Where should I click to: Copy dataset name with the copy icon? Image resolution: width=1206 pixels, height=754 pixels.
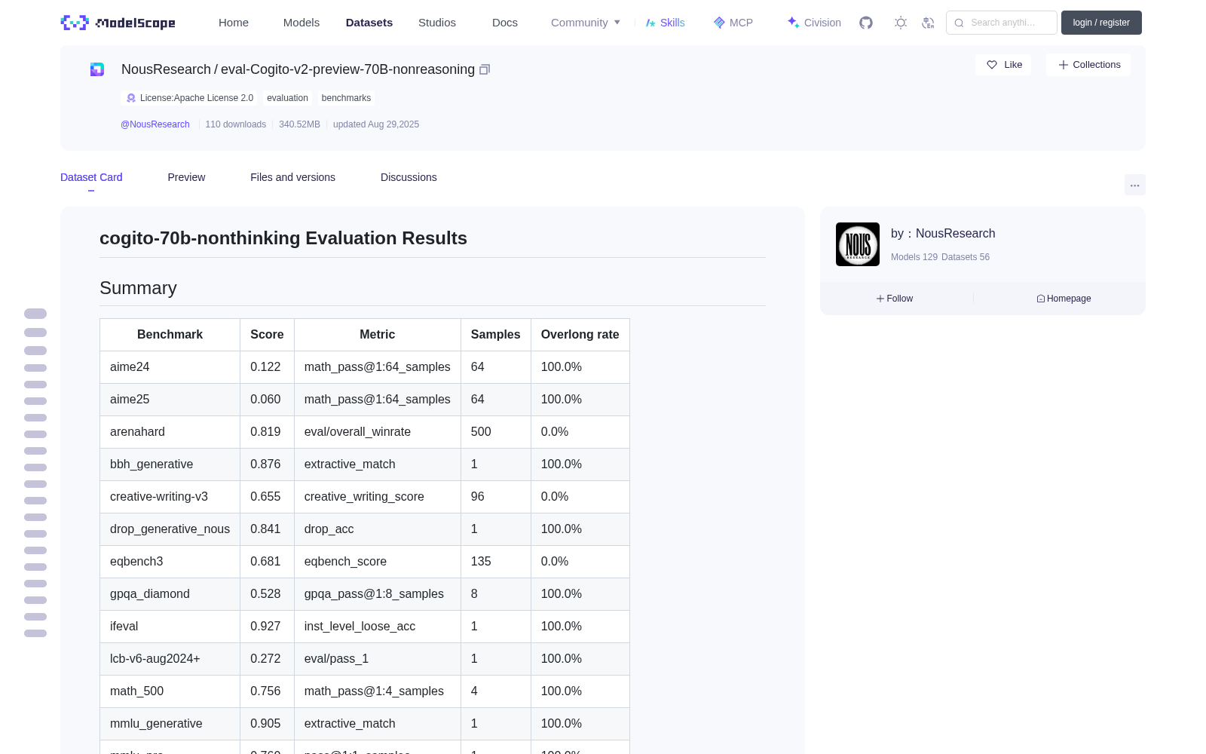click(485, 69)
